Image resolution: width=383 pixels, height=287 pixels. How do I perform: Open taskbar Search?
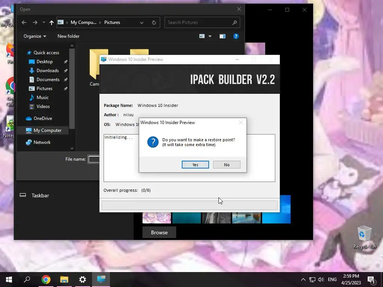pyautogui.click(x=27, y=280)
